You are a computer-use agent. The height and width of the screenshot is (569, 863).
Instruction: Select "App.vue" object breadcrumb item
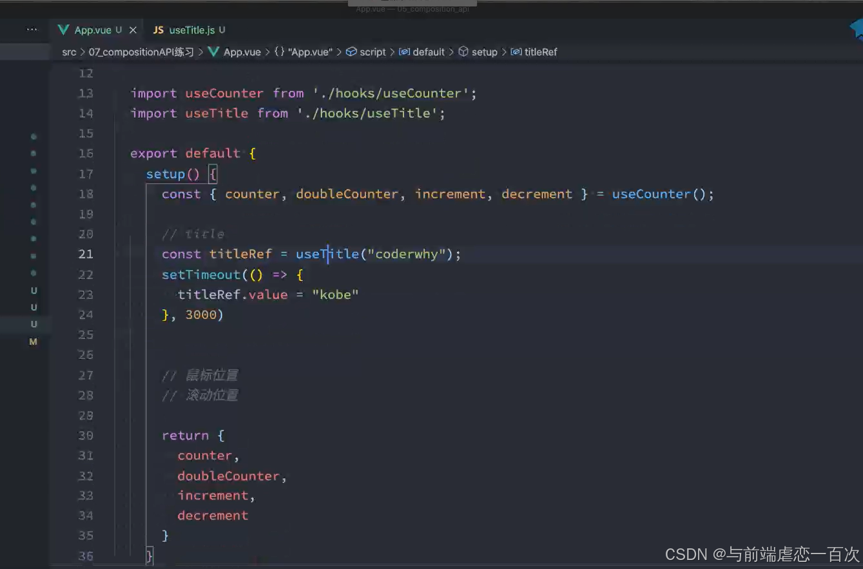(x=310, y=52)
